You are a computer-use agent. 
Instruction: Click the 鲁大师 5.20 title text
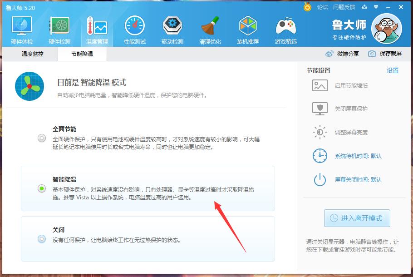[x=20, y=8]
